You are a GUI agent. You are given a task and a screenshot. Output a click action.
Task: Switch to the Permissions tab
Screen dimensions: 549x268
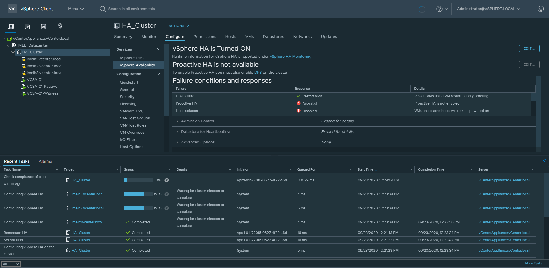pos(205,37)
